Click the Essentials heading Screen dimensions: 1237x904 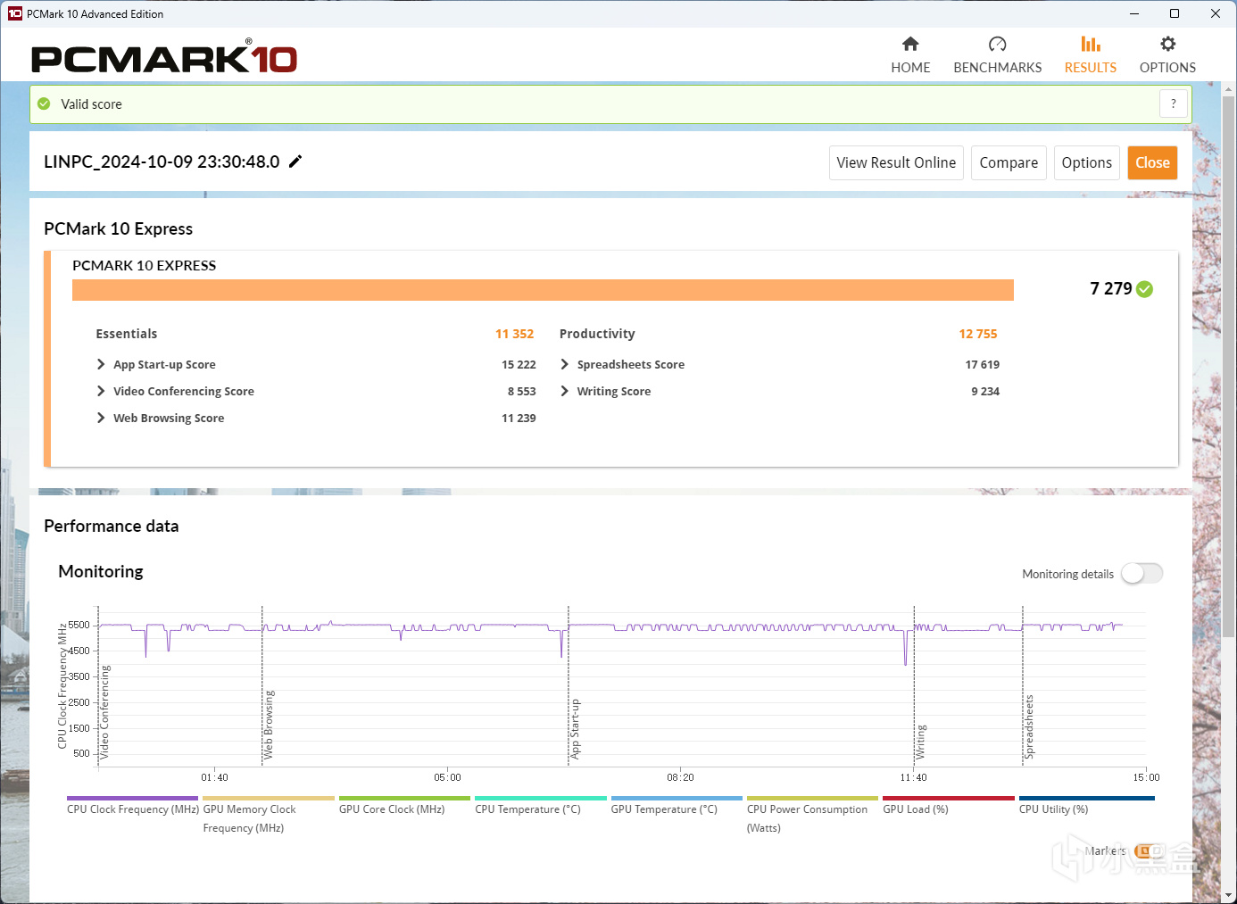[127, 334]
